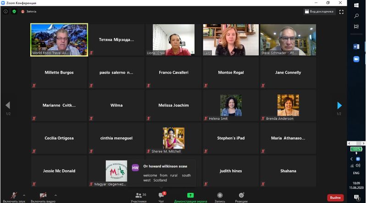Screen dimensions: 367x203
Task: Open the Участники participants panel
Action: [x=138, y=197]
